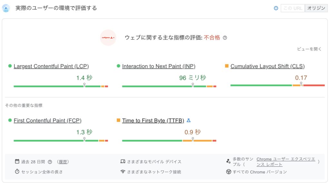Click the info icon left of この URL
330x185 pixels.
click(x=276, y=8)
